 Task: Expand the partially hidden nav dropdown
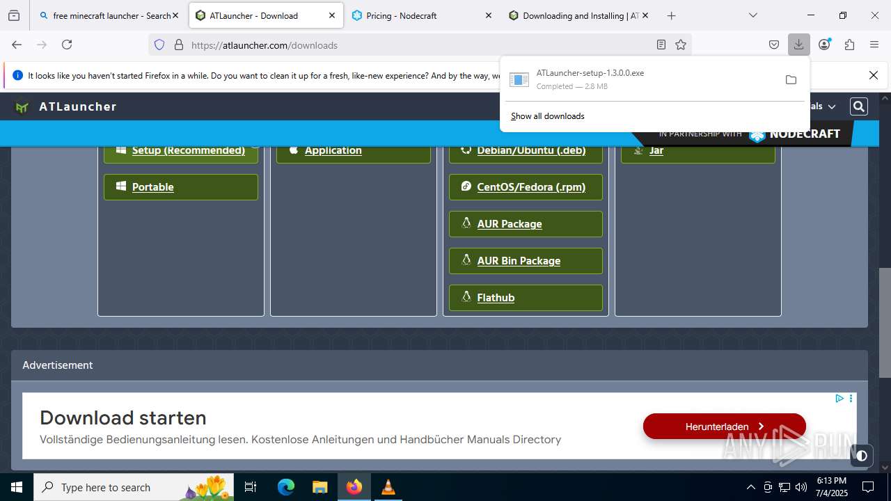tap(821, 106)
